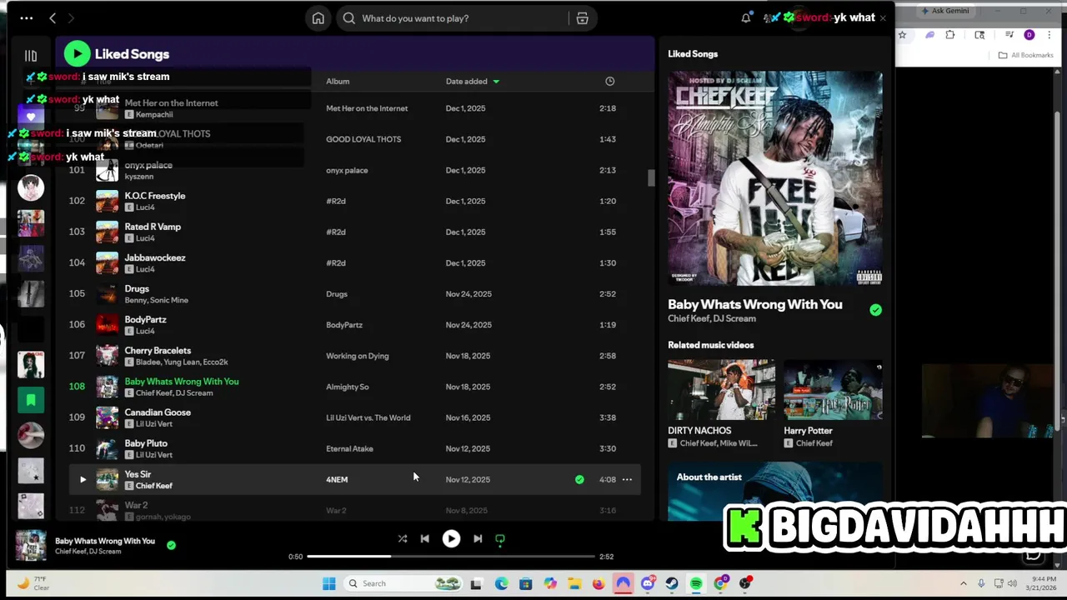Sort by duration clock icon
Screen dimensions: 1067x600
click(x=609, y=81)
